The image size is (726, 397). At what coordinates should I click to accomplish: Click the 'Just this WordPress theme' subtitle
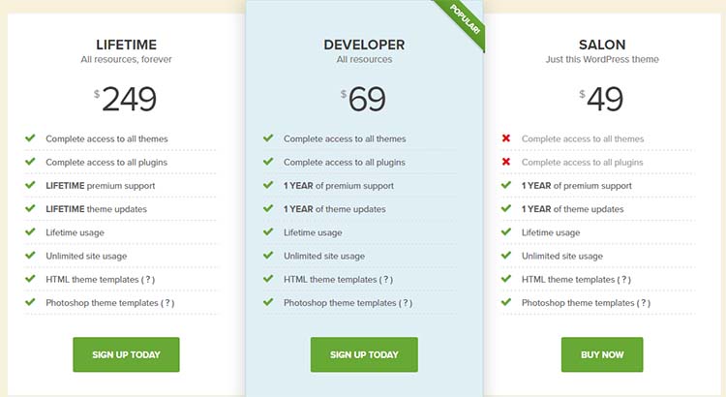click(602, 59)
